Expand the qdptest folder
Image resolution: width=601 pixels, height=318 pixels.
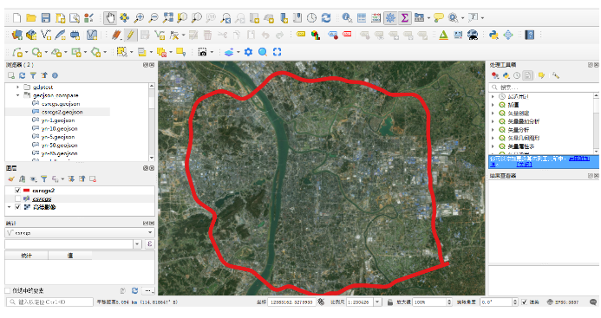point(17,87)
